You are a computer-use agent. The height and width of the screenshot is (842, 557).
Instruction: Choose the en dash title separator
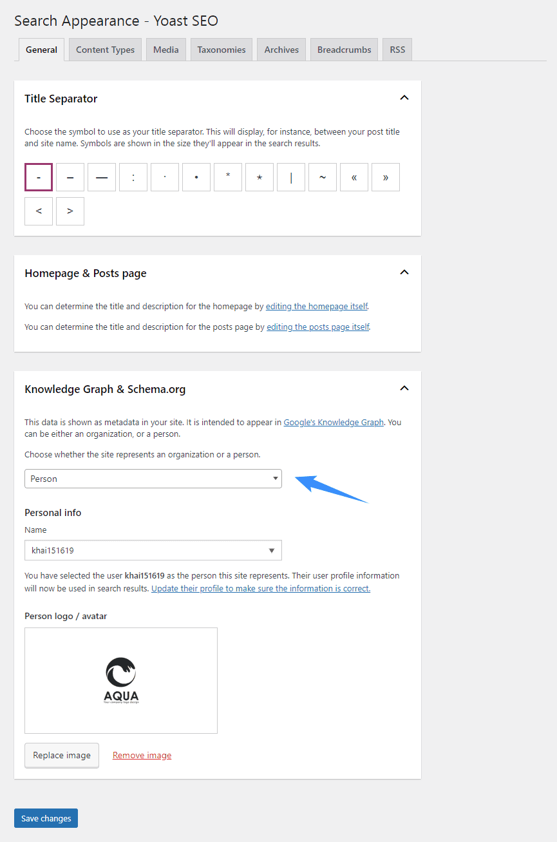70,177
